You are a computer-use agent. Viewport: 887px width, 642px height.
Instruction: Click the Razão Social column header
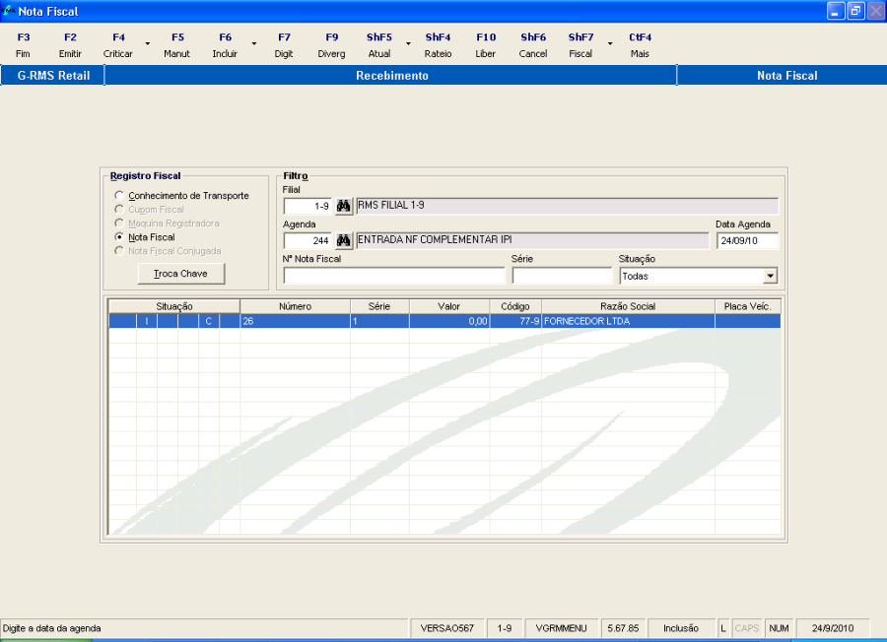[x=628, y=306]
